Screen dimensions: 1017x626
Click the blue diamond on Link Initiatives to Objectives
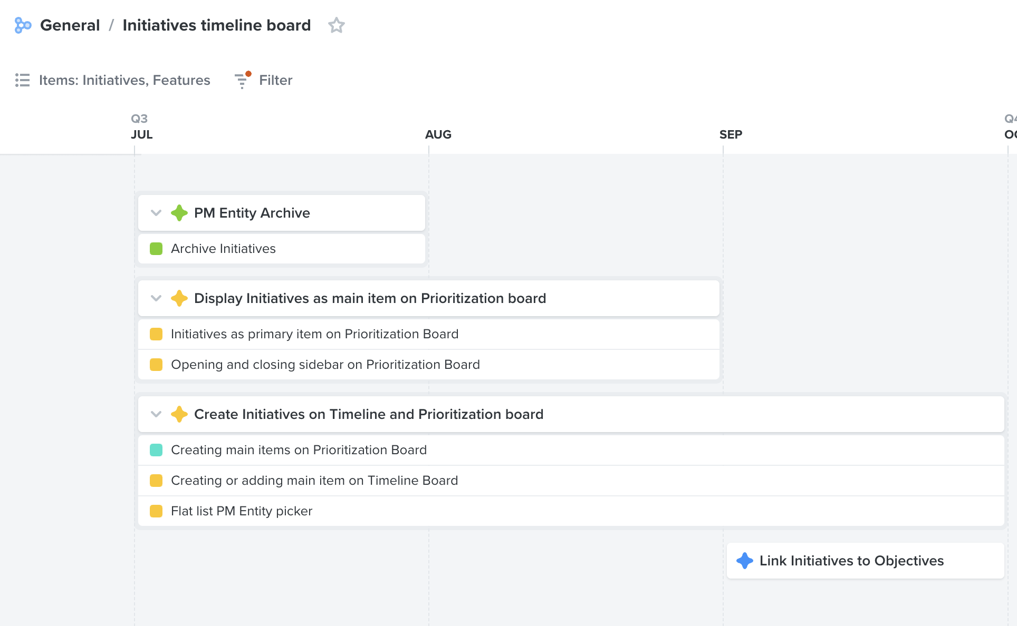coord(745,561)
